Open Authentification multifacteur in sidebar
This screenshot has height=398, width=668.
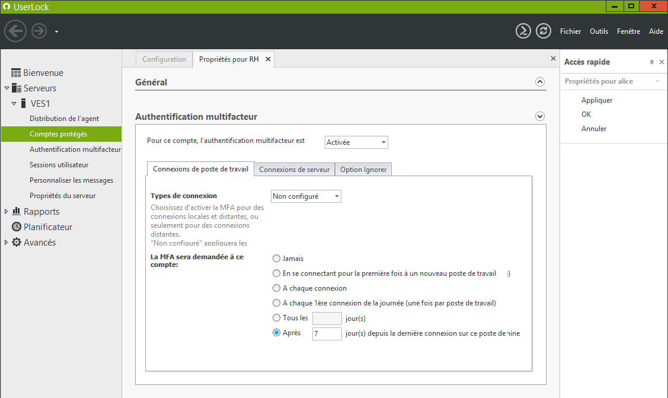click(x=75, y=149)
